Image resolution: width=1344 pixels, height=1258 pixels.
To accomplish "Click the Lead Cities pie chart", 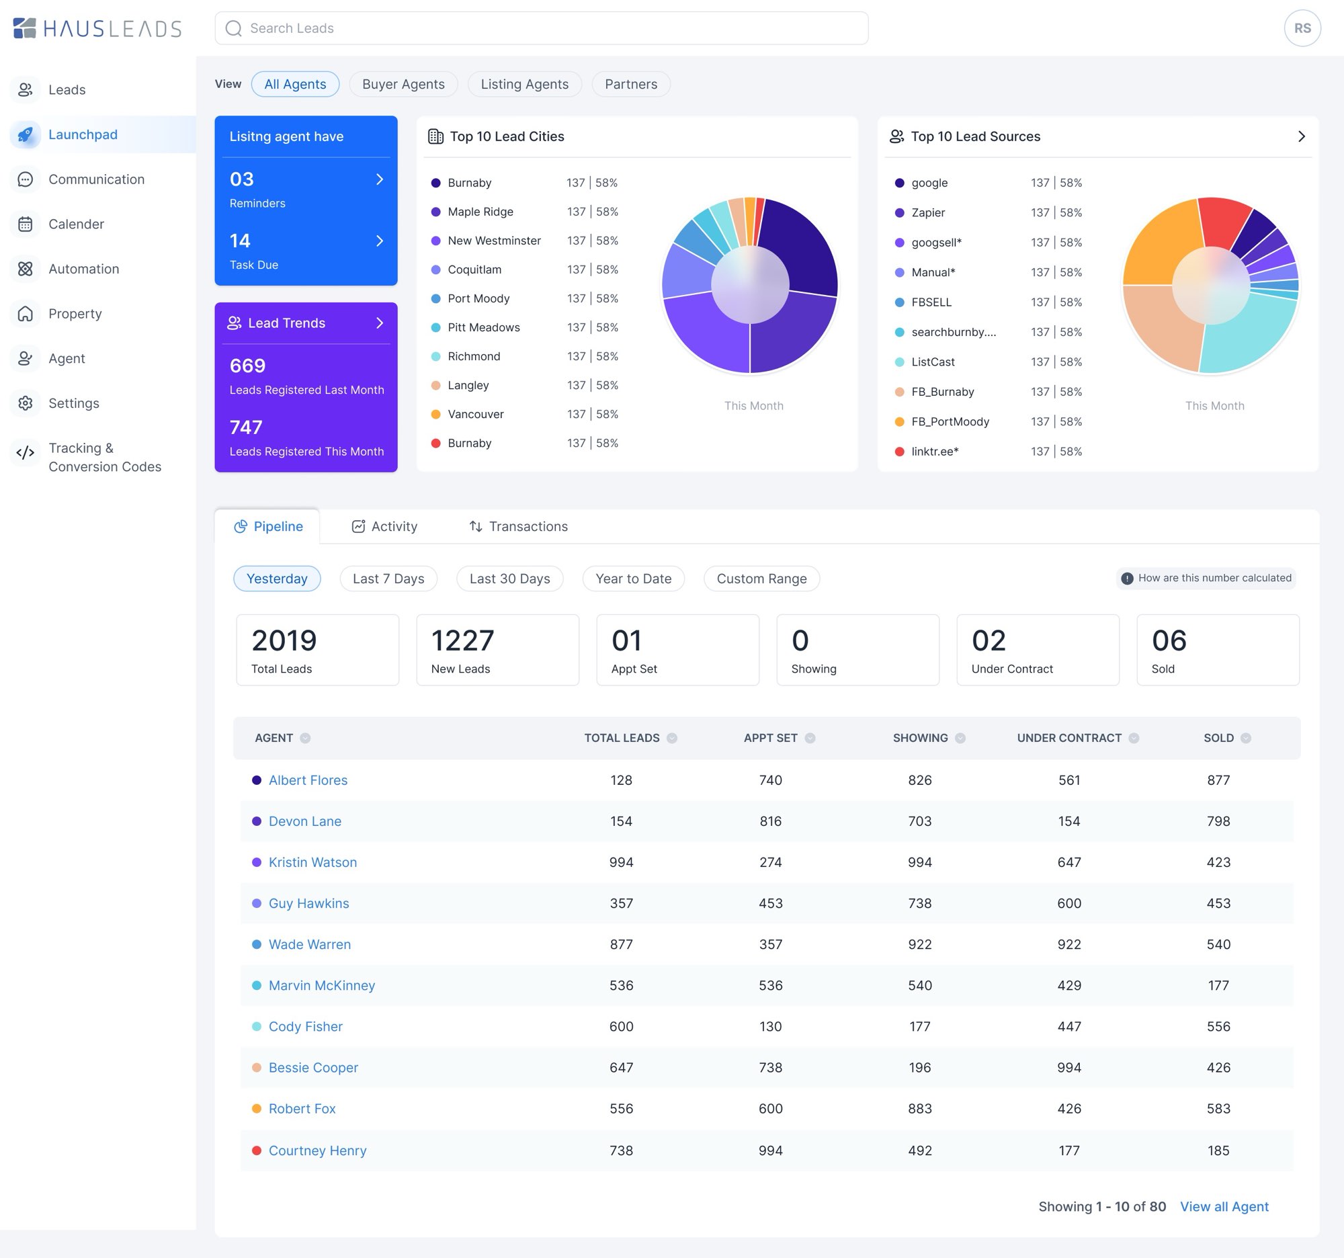I will pyautogui.click(x=750, y=285).
